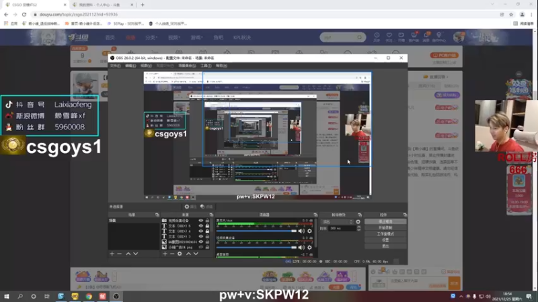Toggle visibility of QQ截图 image source
This screenshot has height=302, width=538.
200,242
